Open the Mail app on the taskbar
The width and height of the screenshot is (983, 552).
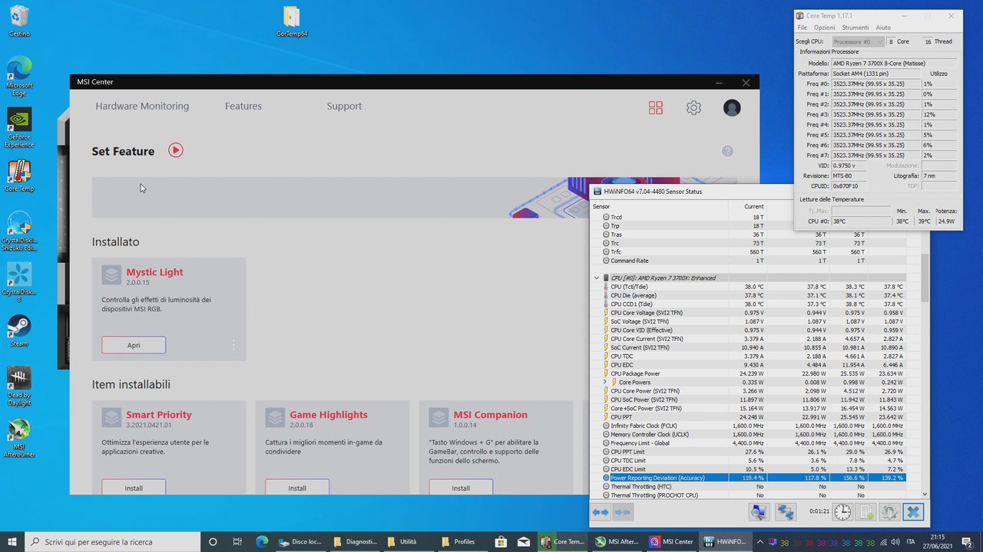tap(524, 541)
